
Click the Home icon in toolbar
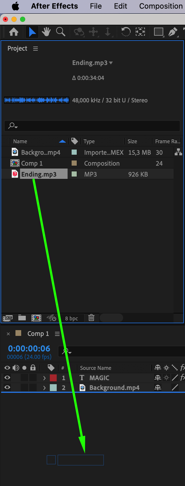coord(14,32)
